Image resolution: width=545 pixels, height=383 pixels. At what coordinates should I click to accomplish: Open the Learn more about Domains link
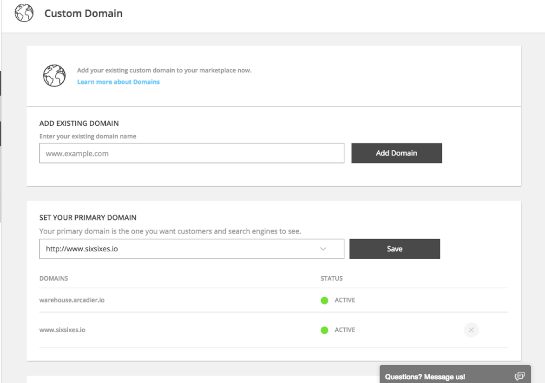[118, 82]
